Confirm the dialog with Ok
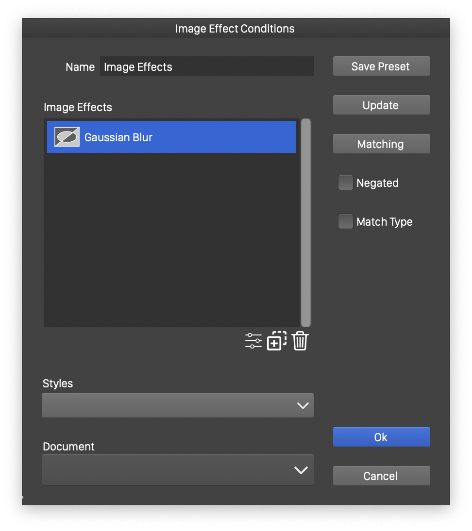This screenshot has height=531, width=472. [381, 437]
